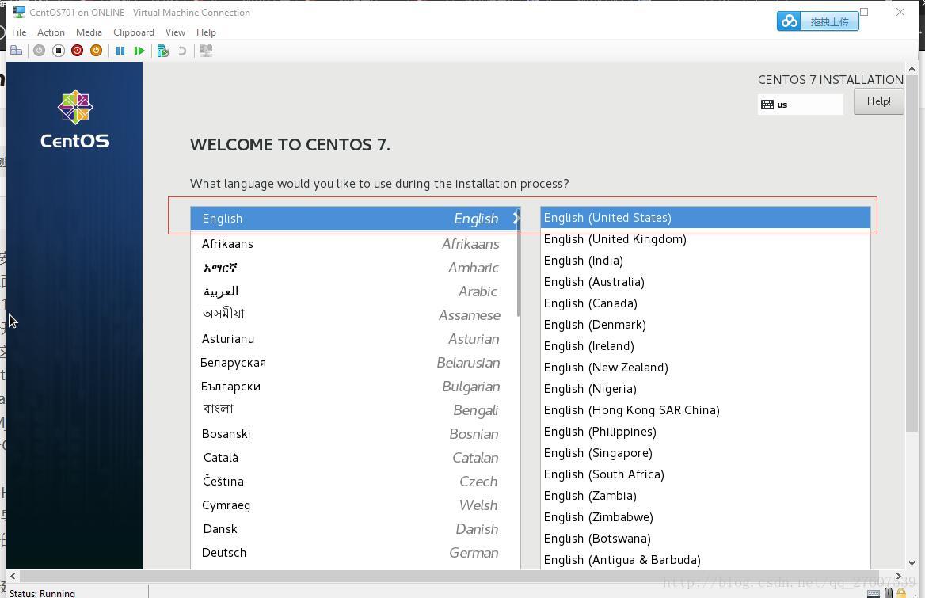
Task: Open the File menu
Action: (x=19, y=32)
